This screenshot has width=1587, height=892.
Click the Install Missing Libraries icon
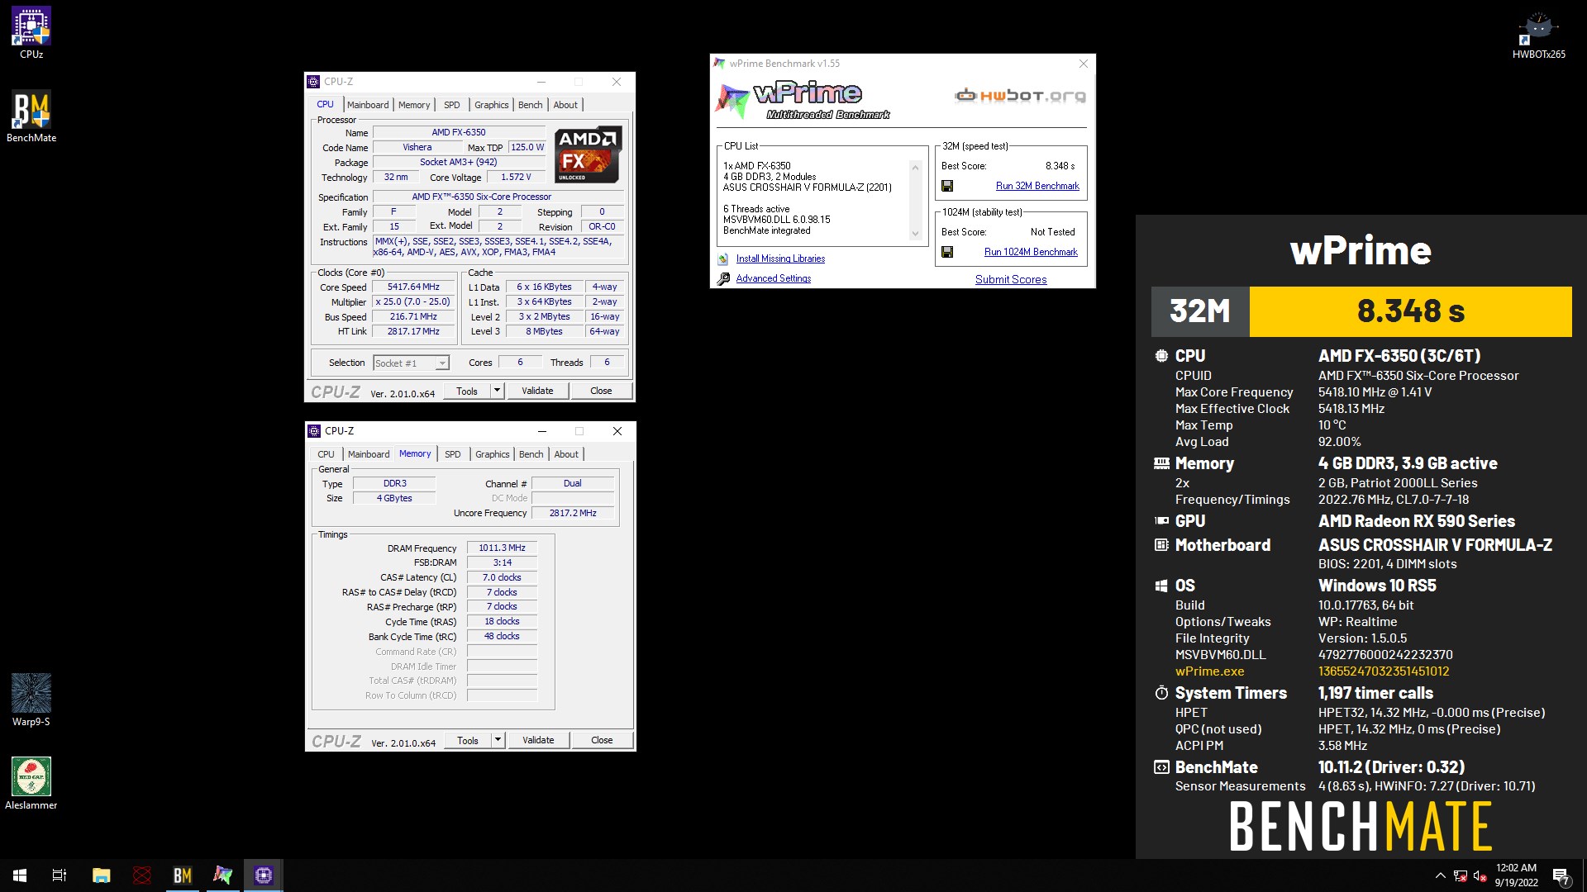point(723,259)
